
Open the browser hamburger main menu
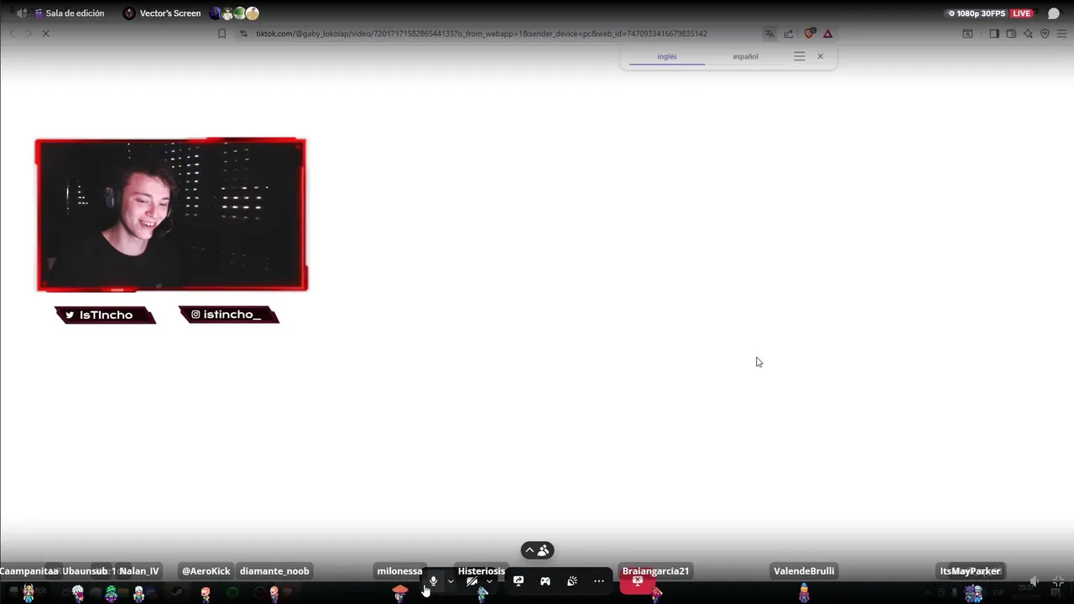coord(1061,34)
